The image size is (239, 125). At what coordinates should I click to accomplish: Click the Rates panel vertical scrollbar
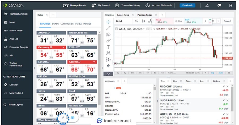tap(99, 69)
